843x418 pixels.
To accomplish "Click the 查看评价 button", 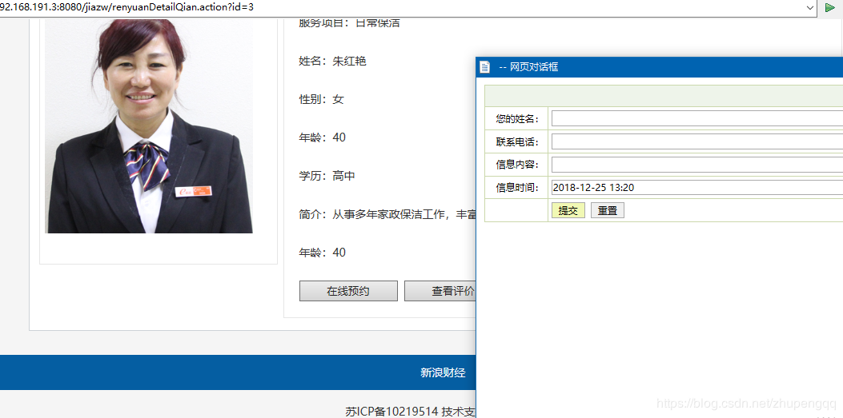I will [440, 292].
